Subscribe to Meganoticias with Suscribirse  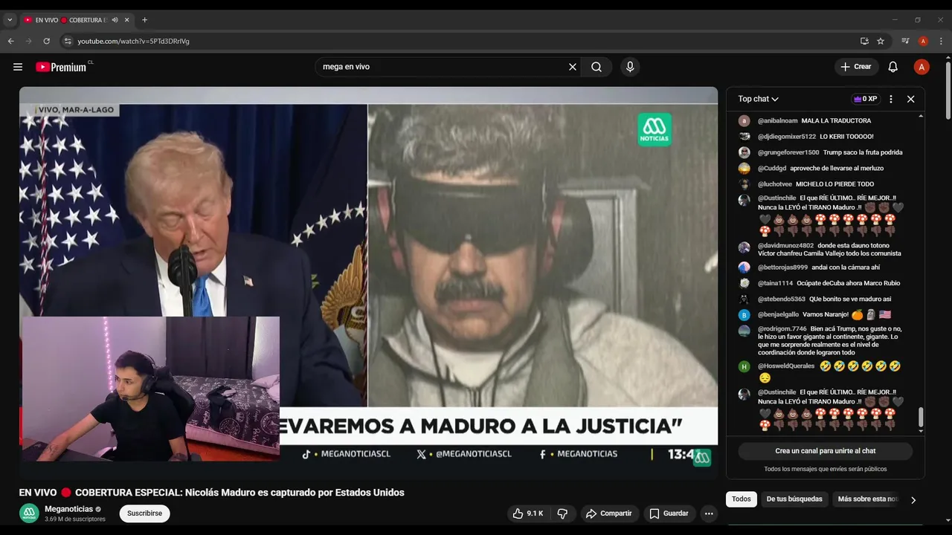(x=144, y=513)
